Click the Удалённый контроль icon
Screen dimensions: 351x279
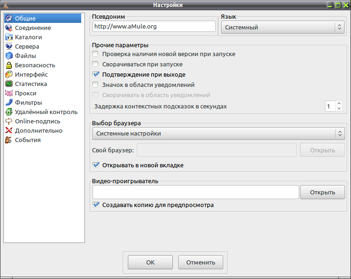click(x=9, y=112)
